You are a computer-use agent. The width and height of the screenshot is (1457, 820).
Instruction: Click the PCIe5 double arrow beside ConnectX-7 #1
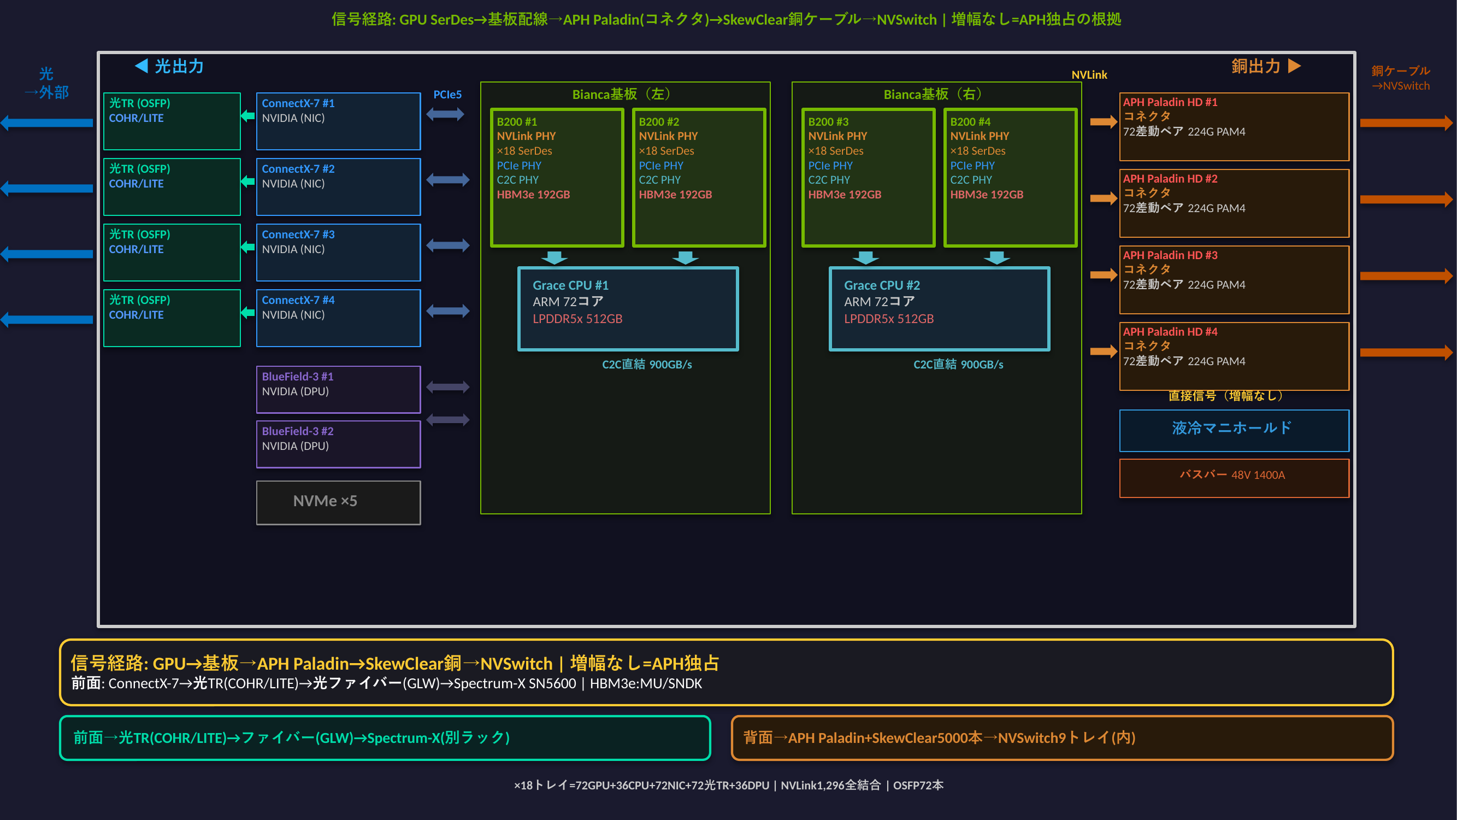(445, 114)
